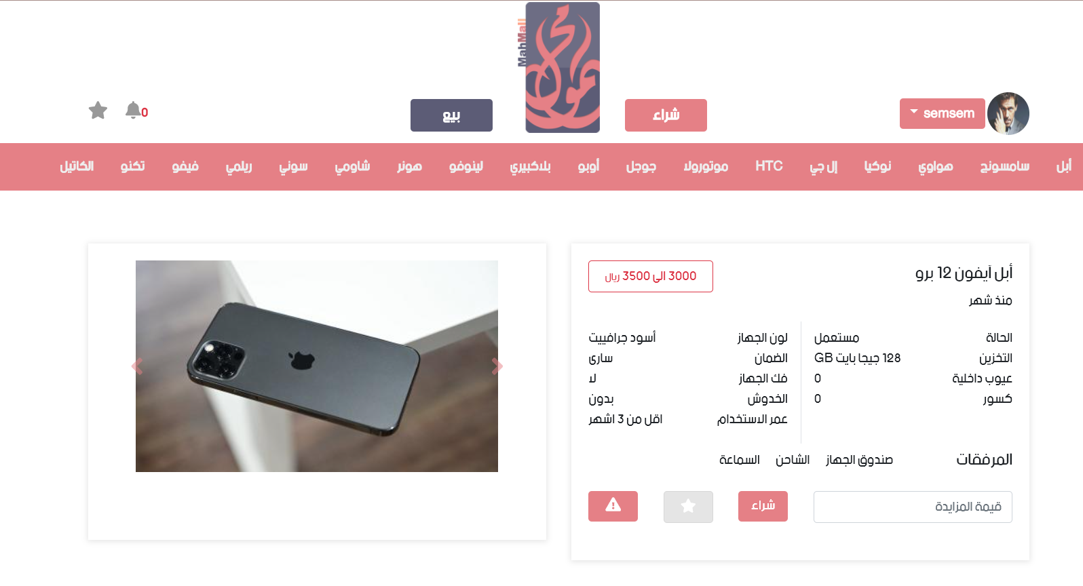
Task: Open notifications bell icon
Action: coord(133,110)
